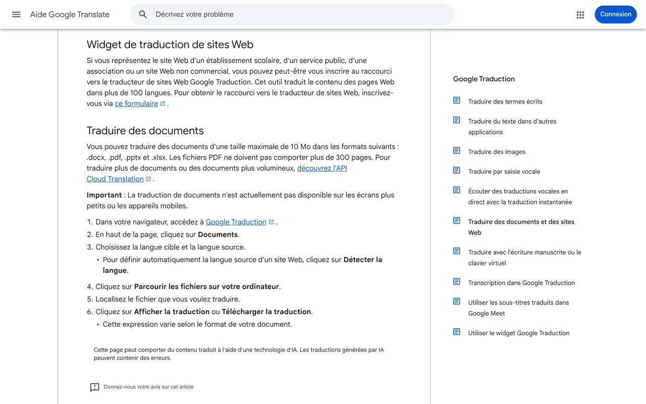Click the 'Afficher la traduction' bold text
The height and width of the screenshot is (404, 646).
tap(172, 312)
